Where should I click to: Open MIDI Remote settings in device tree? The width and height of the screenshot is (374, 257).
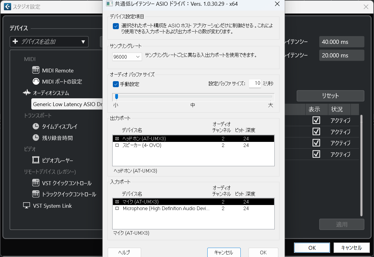pyautogui.click(x=53, y=71)
